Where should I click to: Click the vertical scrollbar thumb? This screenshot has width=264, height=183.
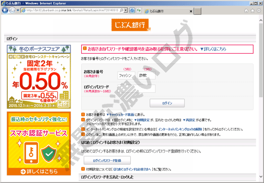tap(261, 60)
